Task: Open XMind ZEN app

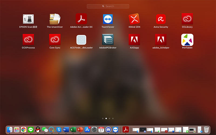Action: pos(134,19)
